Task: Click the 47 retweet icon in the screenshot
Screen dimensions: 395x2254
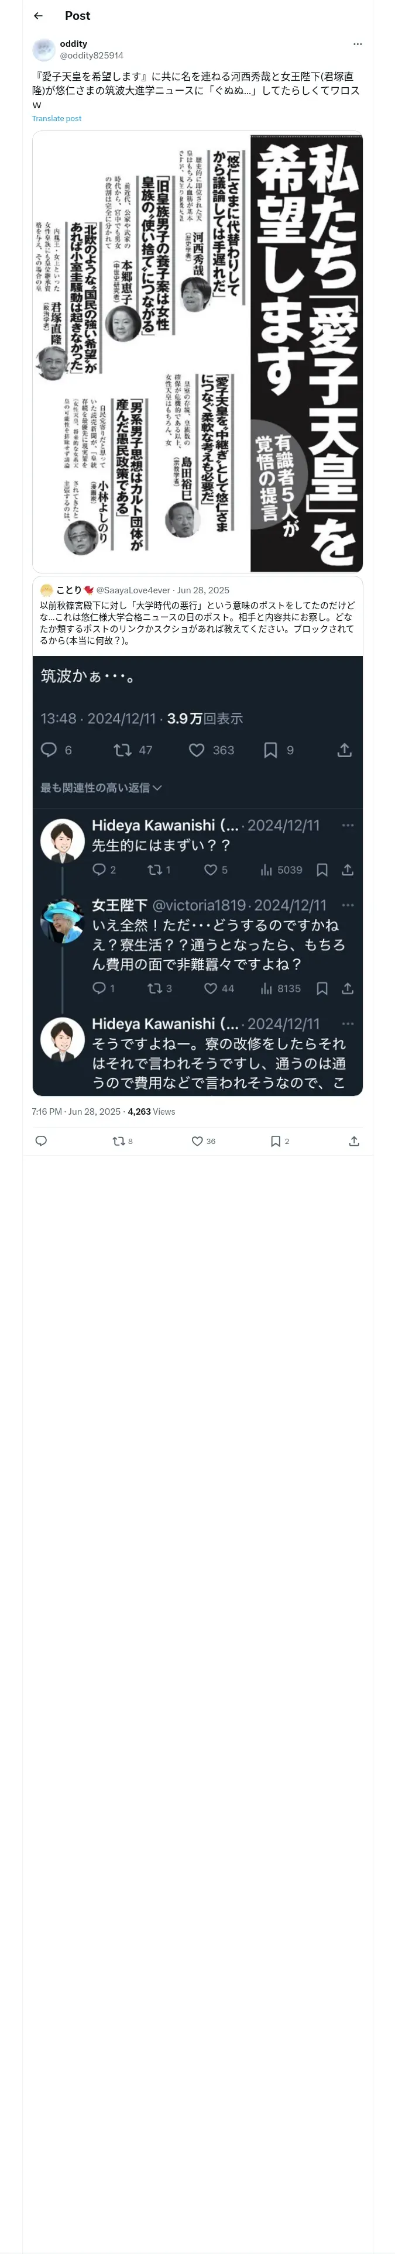Action: click(123, 750)
